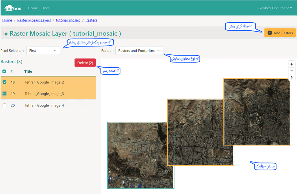This screenshot has width=297, height=194.
Task: Toggle the select-all rasters checkbox
Action: click(x=4, y=72)
